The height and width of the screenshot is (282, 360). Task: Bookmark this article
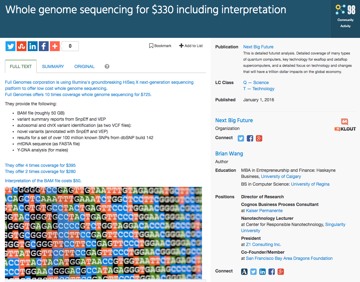coord(160,46)
